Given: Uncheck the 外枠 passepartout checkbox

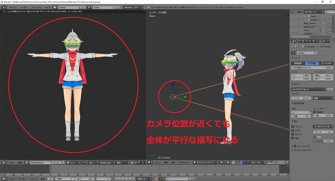Looking at the screenshot, I should click(x=314, y=137).
